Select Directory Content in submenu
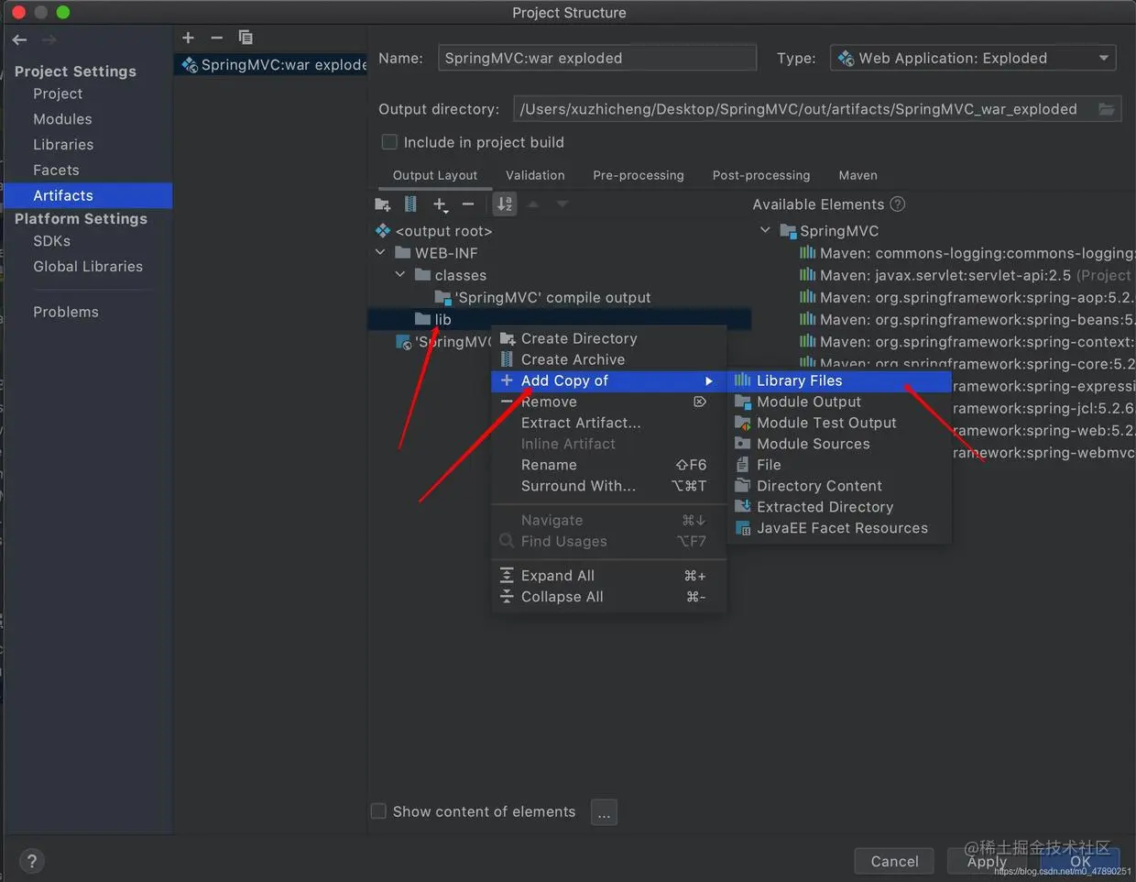 (x=840, y=486)
